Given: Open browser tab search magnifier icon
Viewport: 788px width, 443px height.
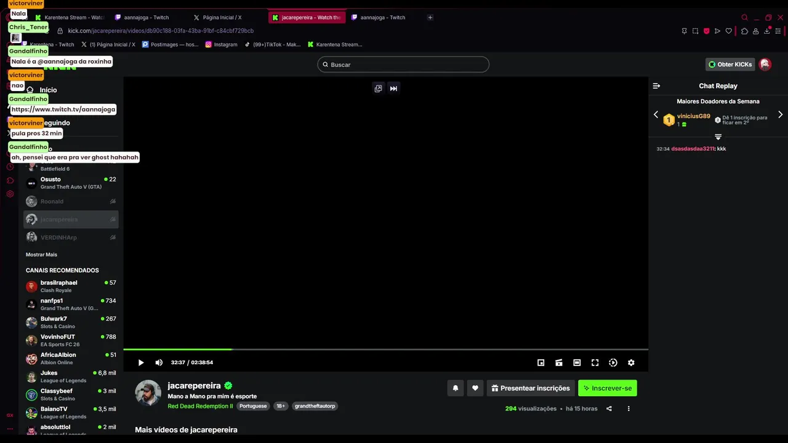Looking at the screenshot, I should [744, 17].
